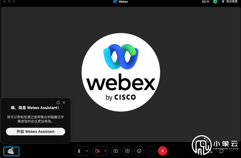Click the 02:11 meeting timer
The image size is (241, 158).
206,2
